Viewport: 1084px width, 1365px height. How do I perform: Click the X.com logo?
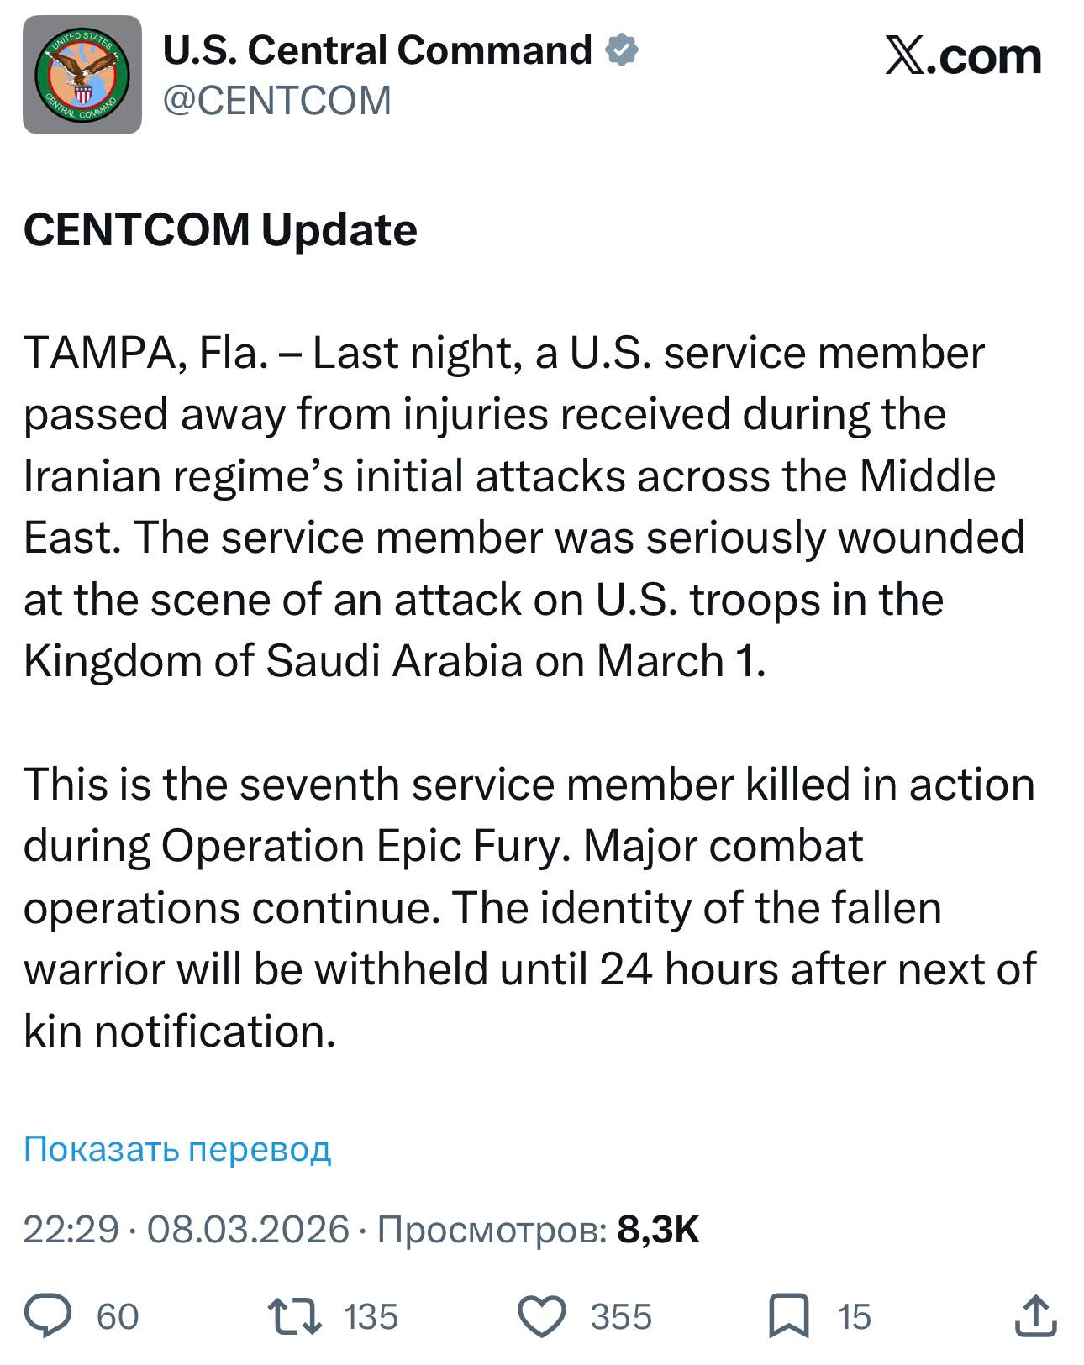(x=963, y=57)
